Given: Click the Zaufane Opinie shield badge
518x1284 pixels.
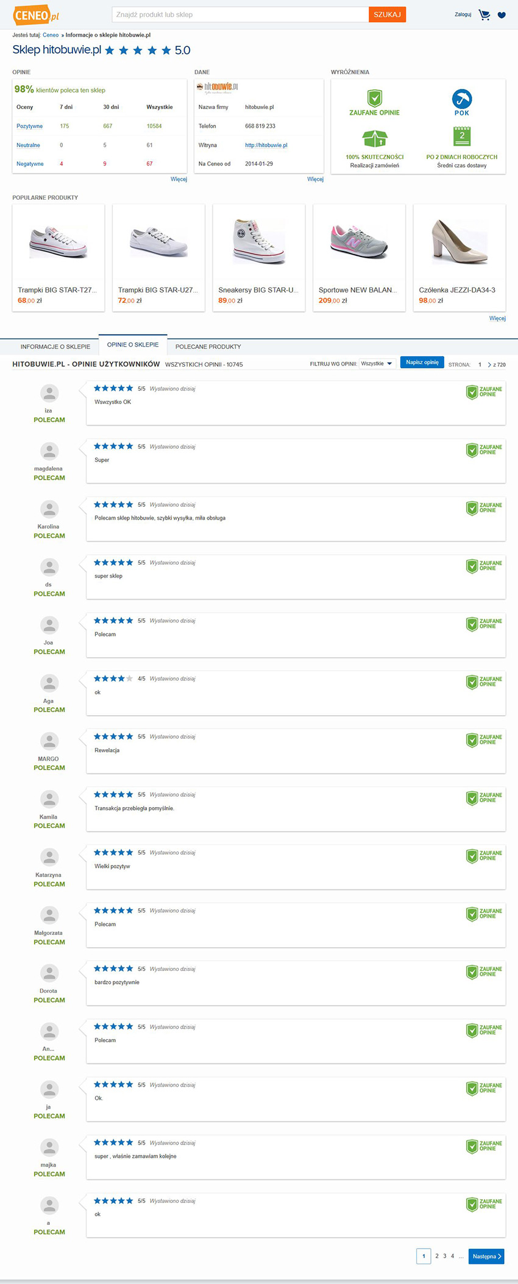Looking at the screenshot, I should [x=375, y=97].
